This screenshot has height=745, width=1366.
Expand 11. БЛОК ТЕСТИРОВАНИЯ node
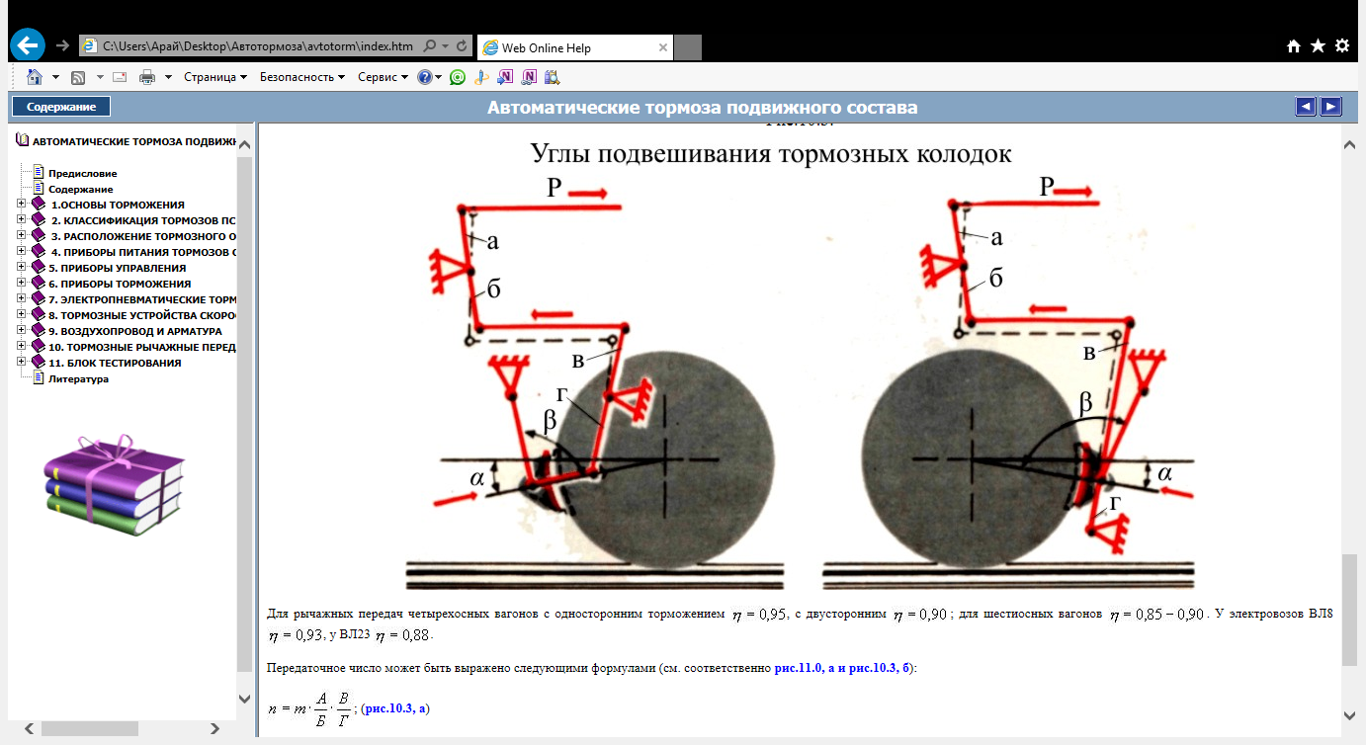(22, 363)
